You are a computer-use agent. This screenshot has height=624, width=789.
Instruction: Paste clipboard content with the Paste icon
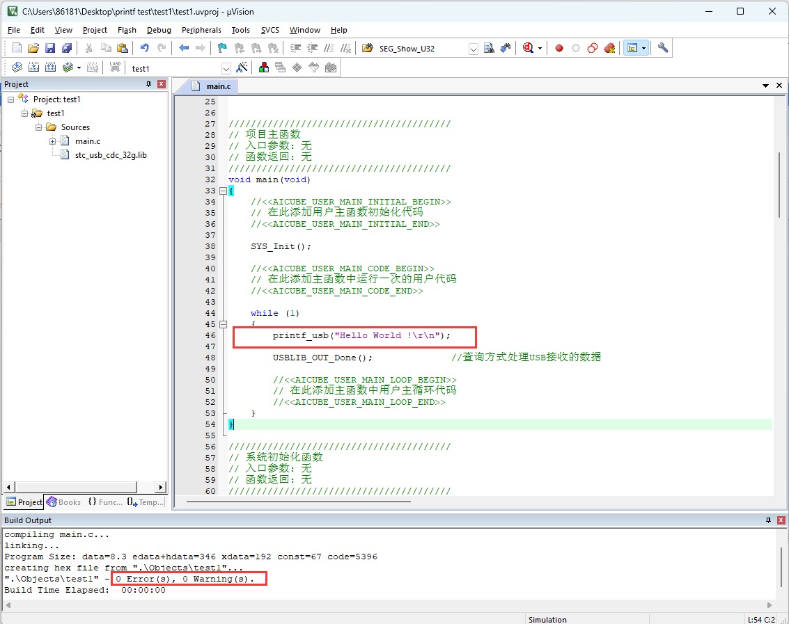pyautogui.click(x=123, y=48)
